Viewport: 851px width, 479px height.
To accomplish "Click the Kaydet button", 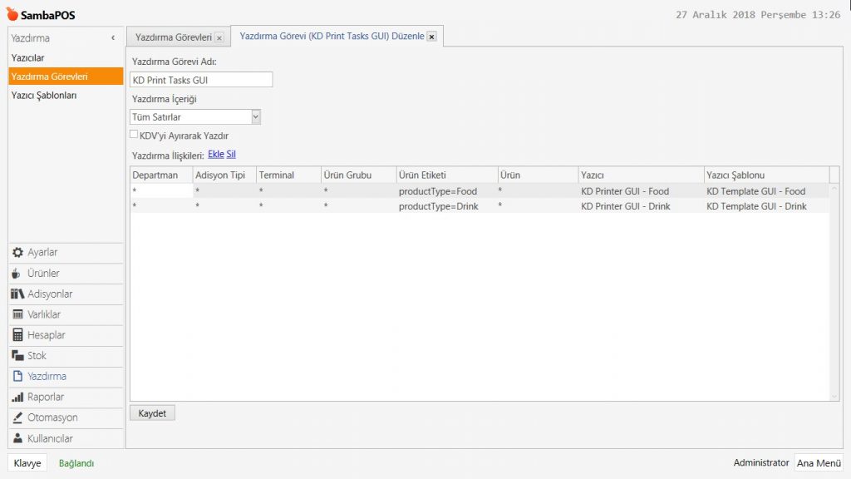I will [152, 413].
